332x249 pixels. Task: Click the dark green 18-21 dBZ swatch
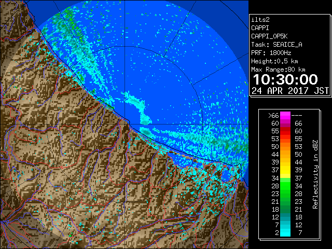tap(285, 209)
